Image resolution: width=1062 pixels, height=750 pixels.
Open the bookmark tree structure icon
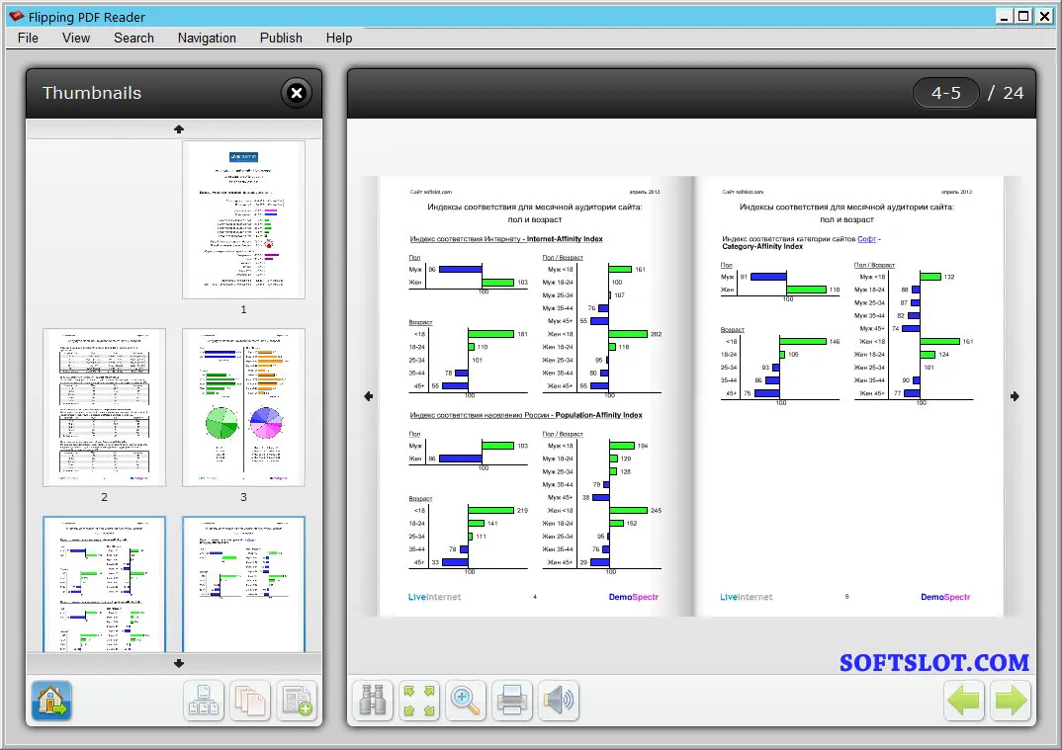click(x=203, y=701)
